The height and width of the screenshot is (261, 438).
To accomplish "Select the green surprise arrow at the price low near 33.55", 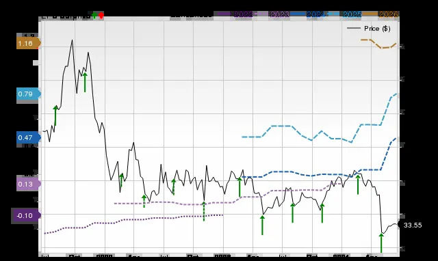I will (x=381, y=243).
